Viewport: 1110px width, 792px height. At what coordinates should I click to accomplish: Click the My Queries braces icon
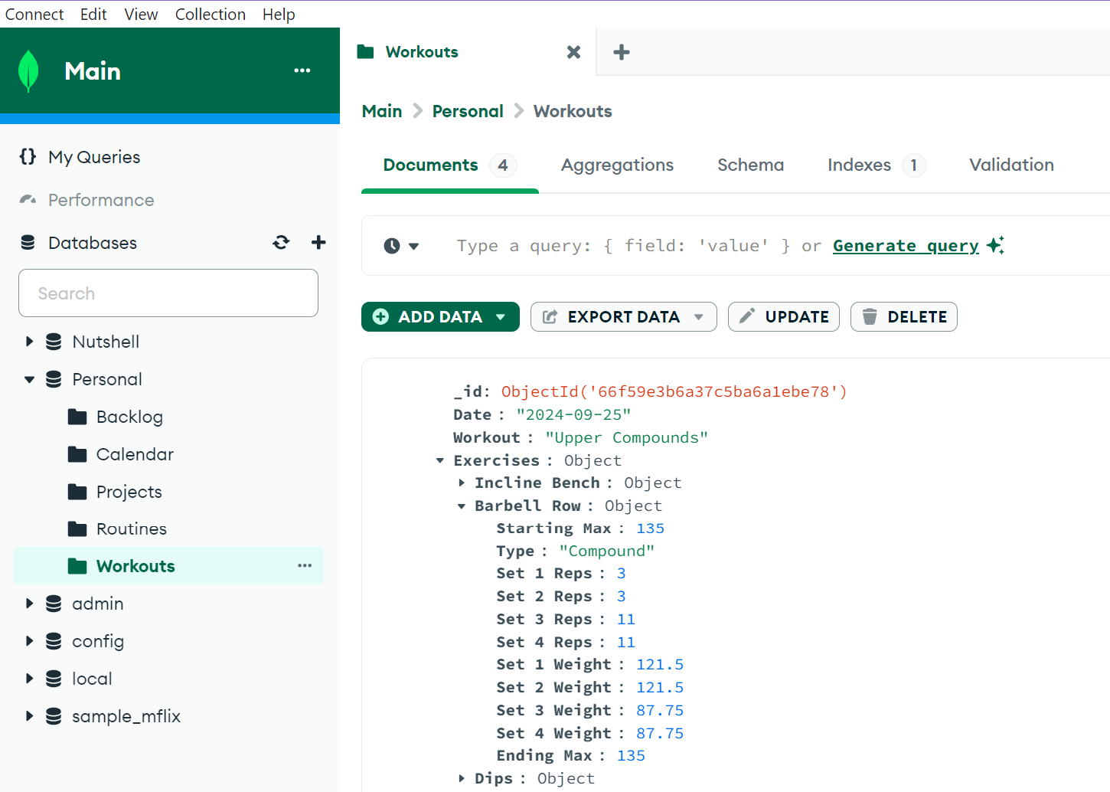pyautogui.click(x=28, y=156)
